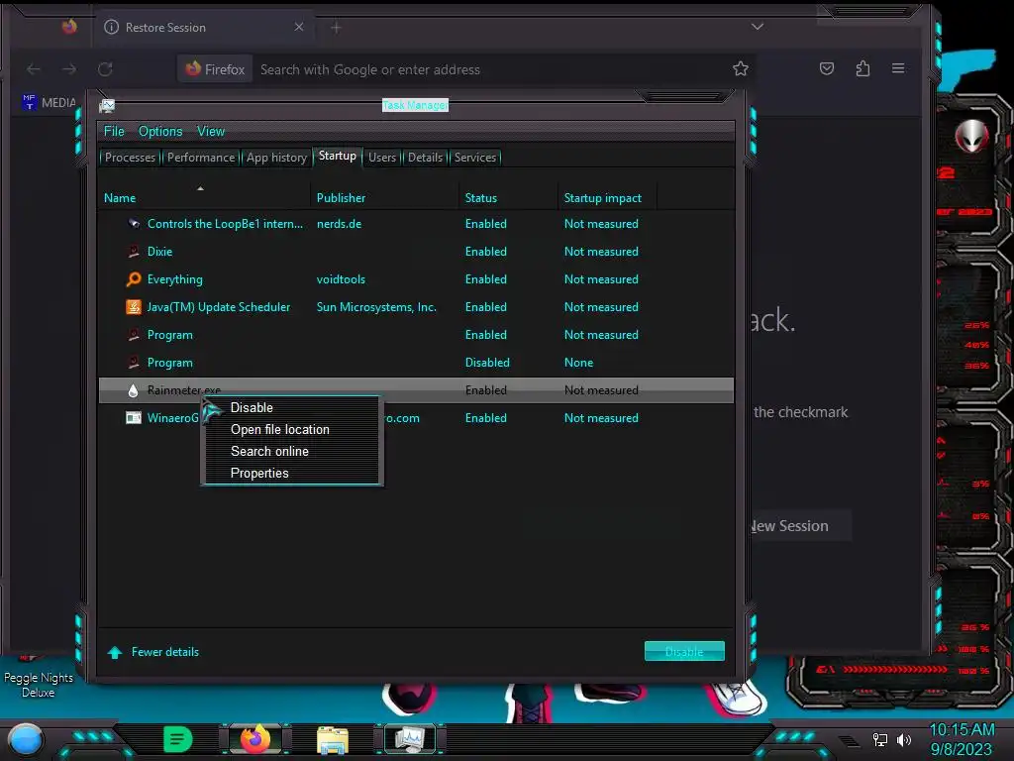Viewport: 1014px width, 761px height.
Task: Open File Explorer from the taskbar
Action: 333,739
